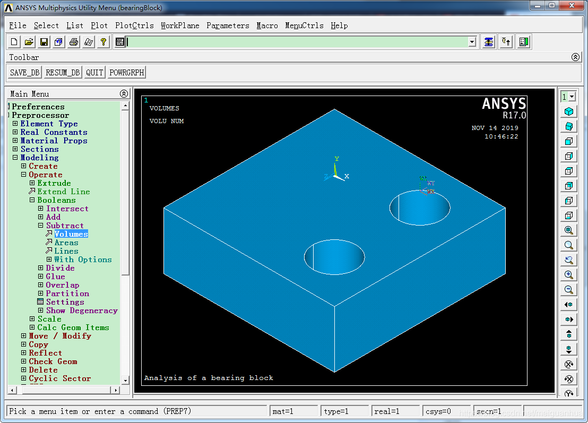Open the PlotCtrls menu
The image size is (588, 423).
pyautogui.click(x=134, y=25)
